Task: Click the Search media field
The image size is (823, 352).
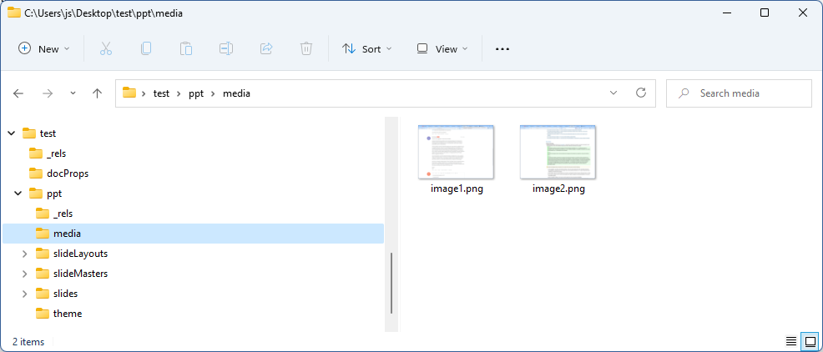Action: pos(739,93)
